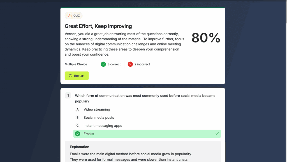
Task: Click the 80% score display
Action: pos(206,38)
